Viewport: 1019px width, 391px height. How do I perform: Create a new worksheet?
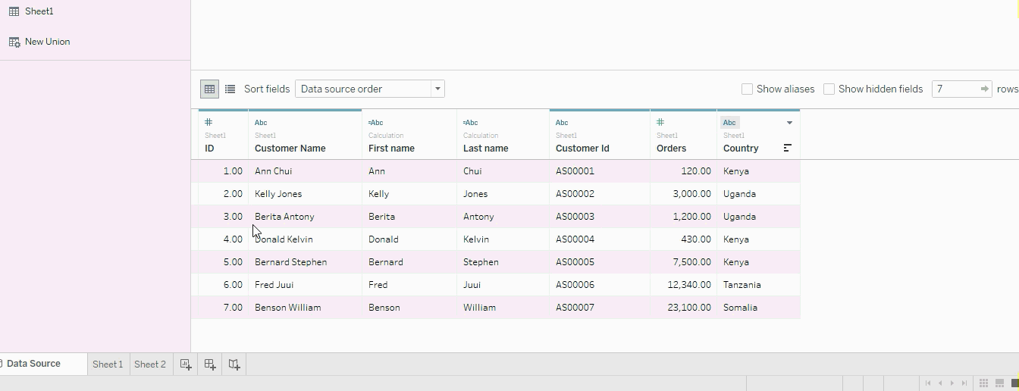(186, 364)
